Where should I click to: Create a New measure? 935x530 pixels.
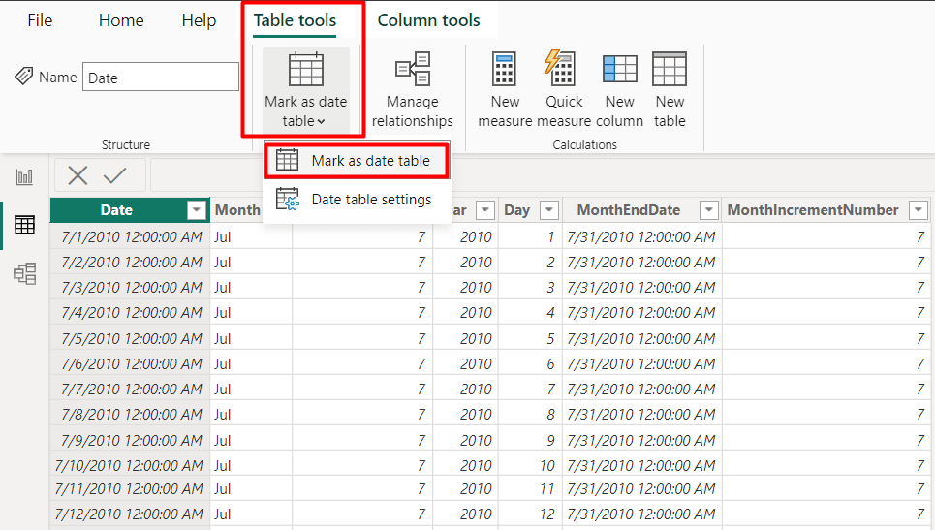coord(505,90)
